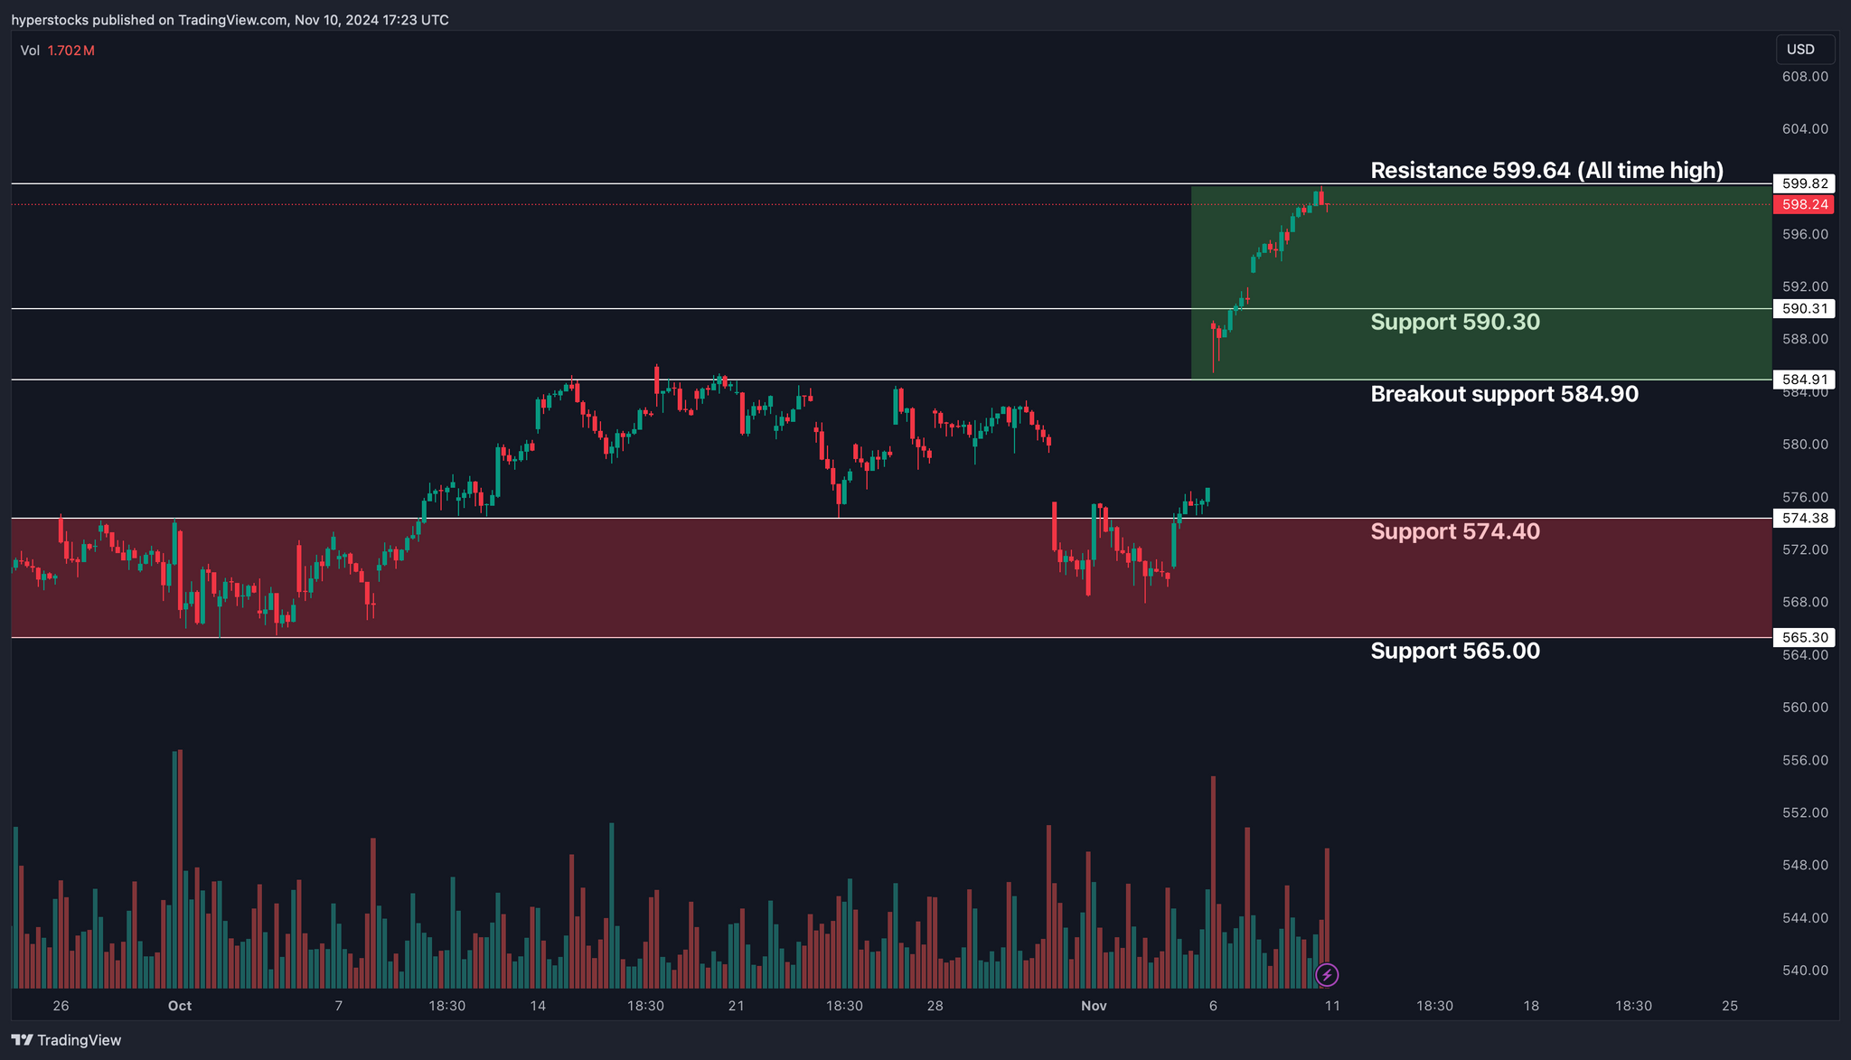Click the 28 date label on time axis
The height and width of the screenshot is (1060, 1851).
click(935, 1006)
